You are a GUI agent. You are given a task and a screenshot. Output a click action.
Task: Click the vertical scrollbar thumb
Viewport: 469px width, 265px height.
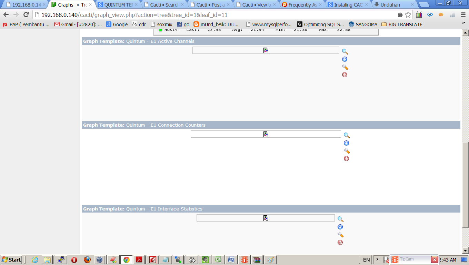click(465, 185)
